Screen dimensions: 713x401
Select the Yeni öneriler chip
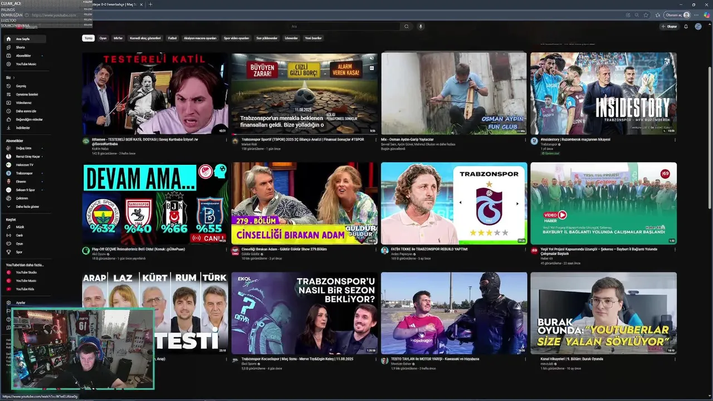[313, 38]
